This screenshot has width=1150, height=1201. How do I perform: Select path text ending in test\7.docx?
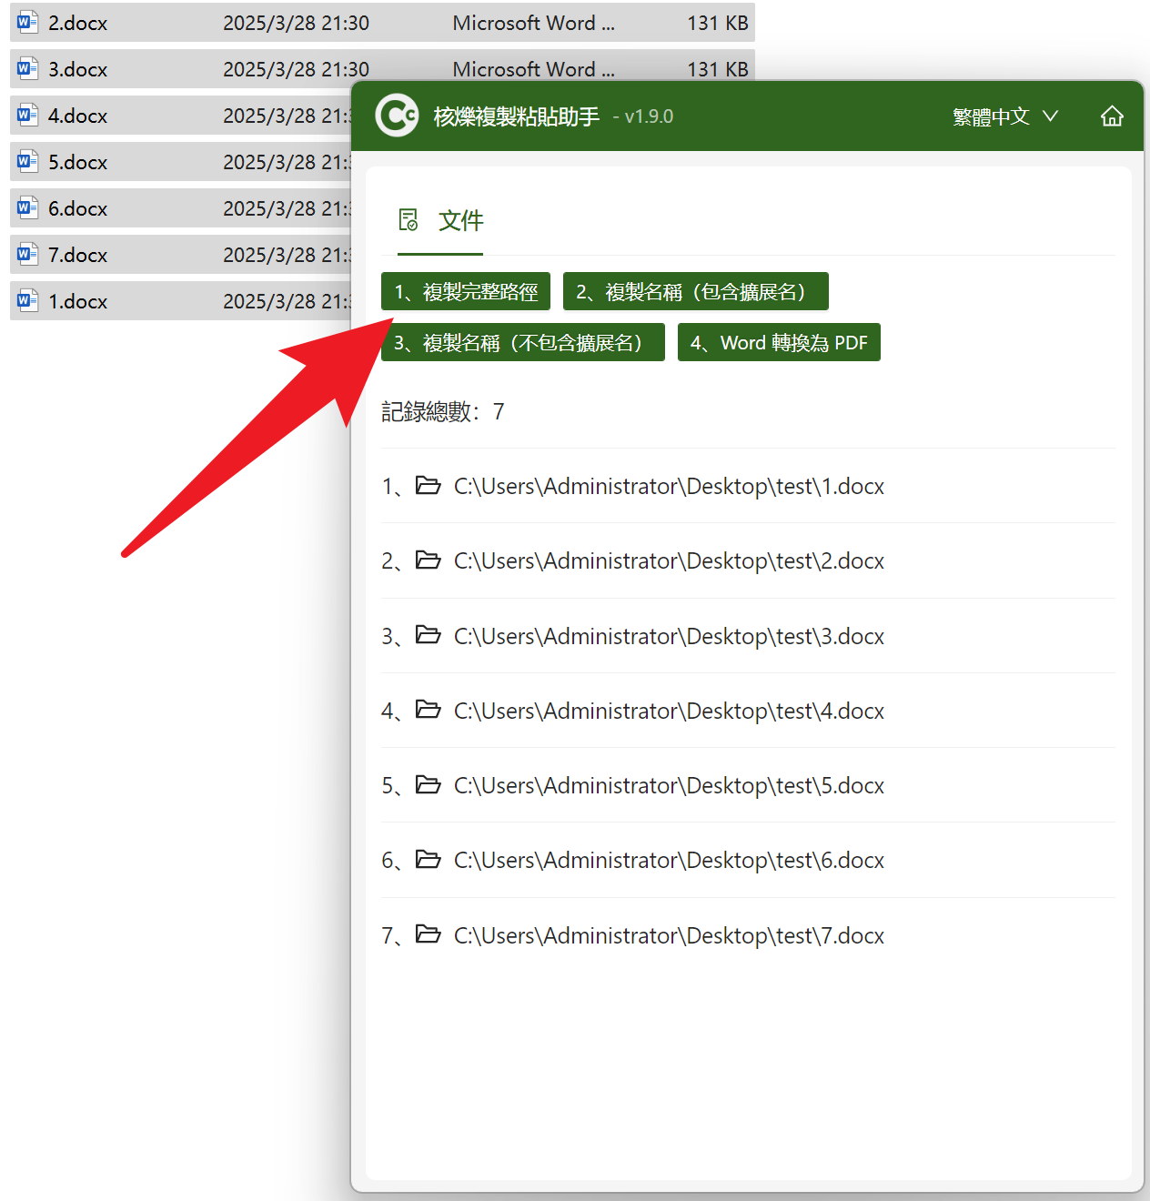click(x=669, y=936)
